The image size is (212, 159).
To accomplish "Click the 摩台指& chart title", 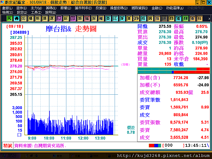I will (x=58, y=29).
